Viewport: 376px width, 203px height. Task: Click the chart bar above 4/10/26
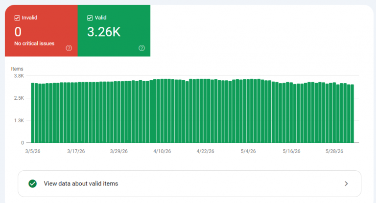162,111
